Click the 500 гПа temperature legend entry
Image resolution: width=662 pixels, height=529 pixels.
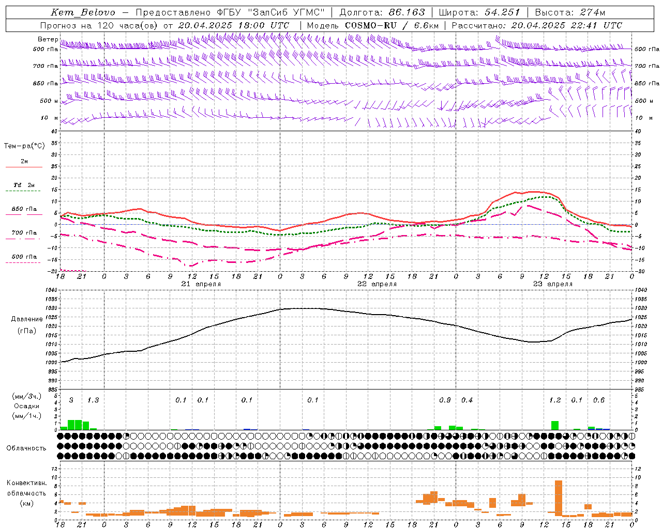pyautogui.click(x=24, y=257)
